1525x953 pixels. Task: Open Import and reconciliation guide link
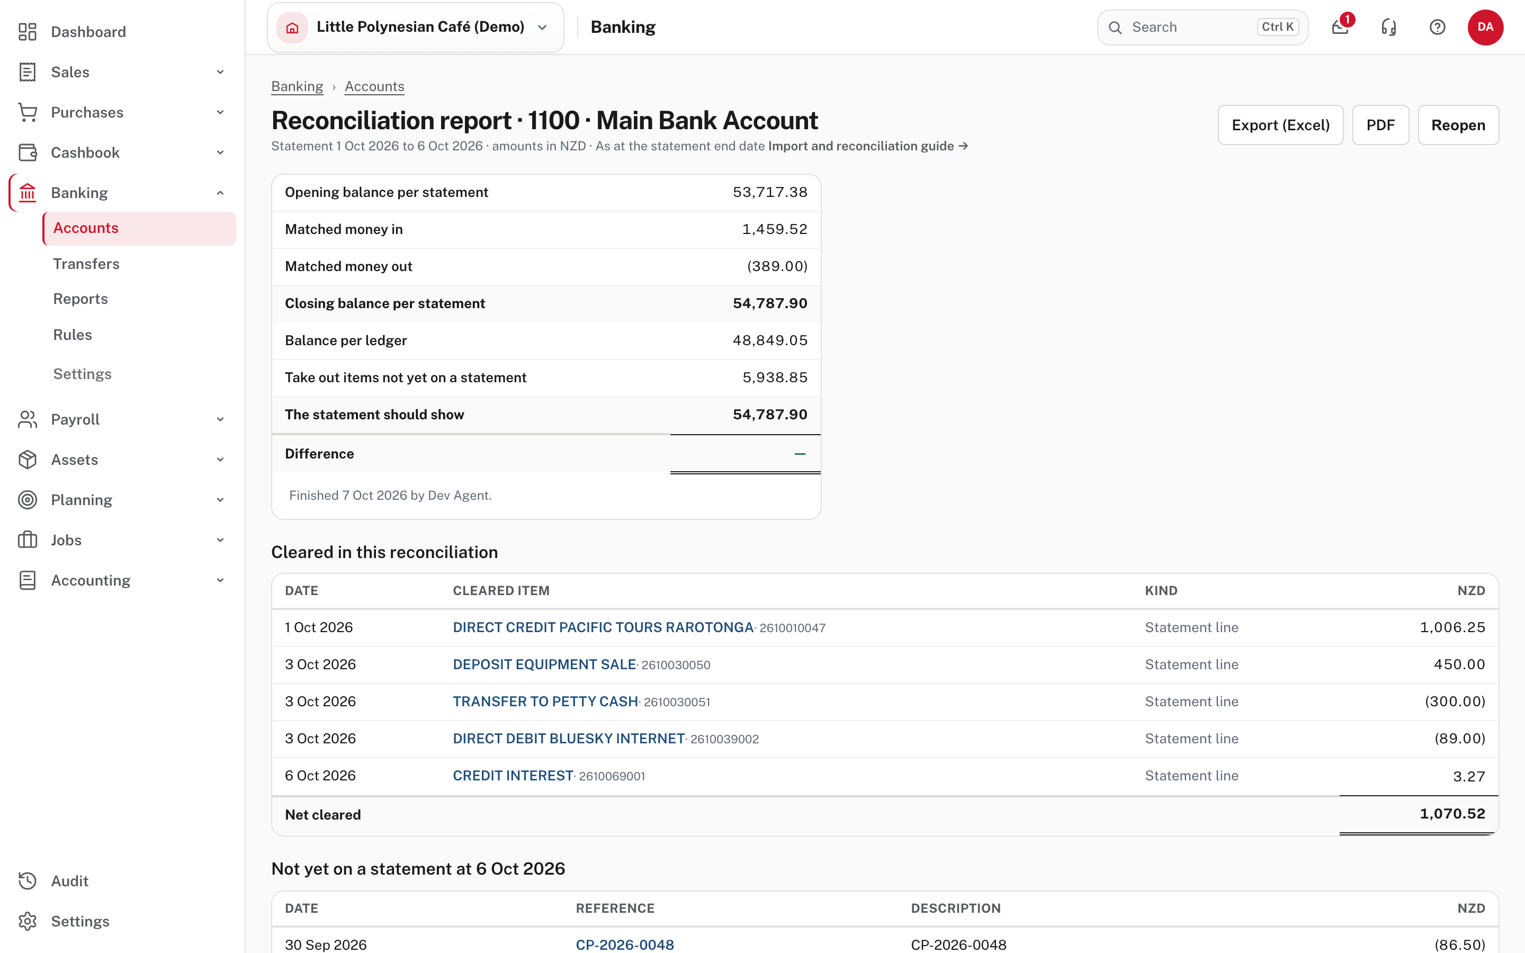(x=868, y=146)
